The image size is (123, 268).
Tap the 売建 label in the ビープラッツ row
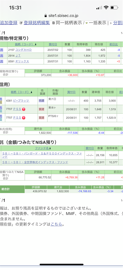click(41, 101)
